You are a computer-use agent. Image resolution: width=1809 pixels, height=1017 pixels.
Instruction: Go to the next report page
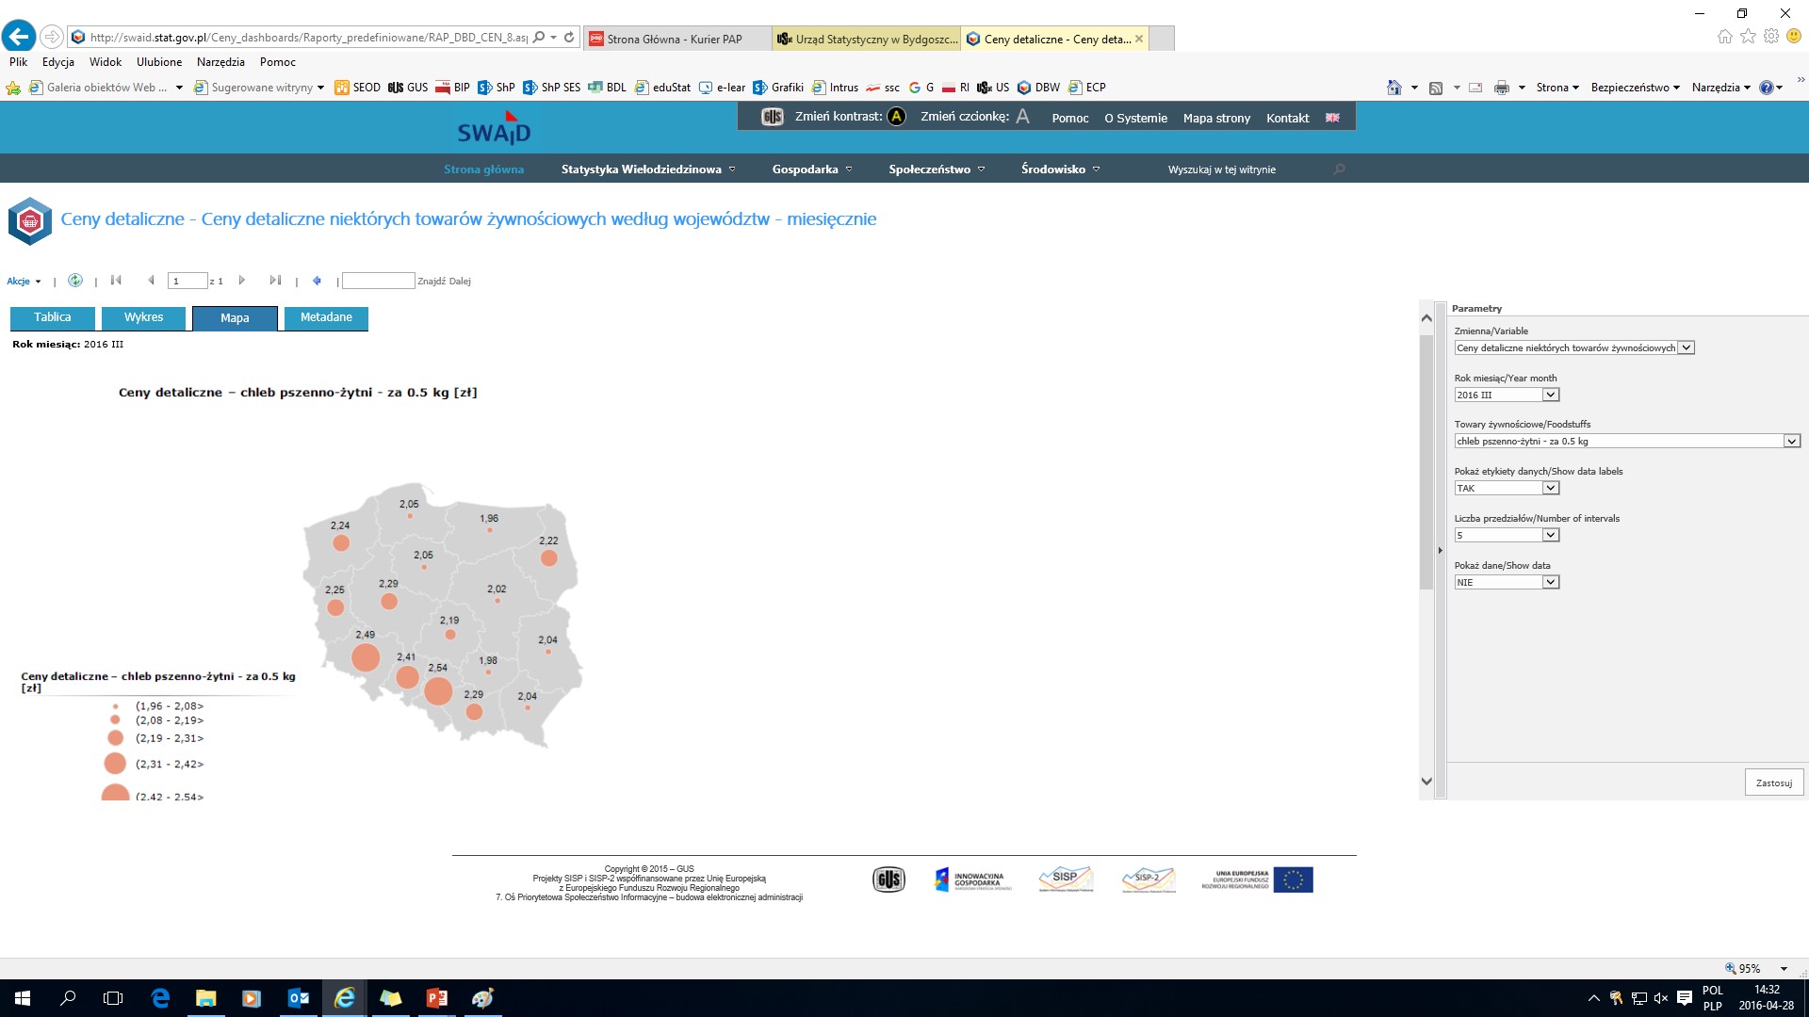pyautogui.click(x=242, y=281)
